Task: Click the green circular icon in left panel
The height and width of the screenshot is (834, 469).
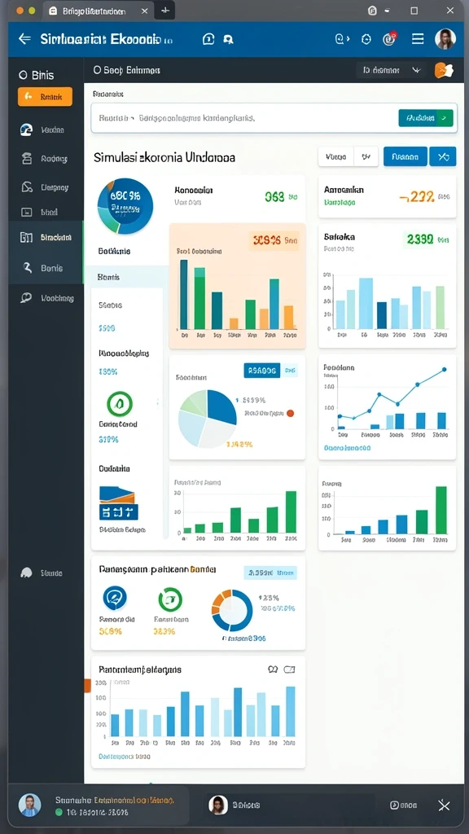Action: pyautogui.click(x=120, y=404)
